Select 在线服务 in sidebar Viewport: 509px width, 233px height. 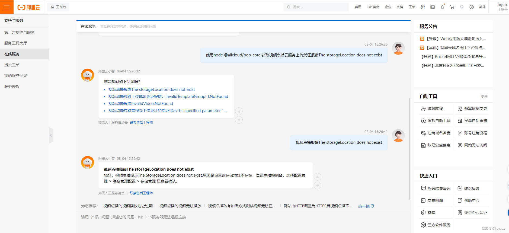(24, 54)
